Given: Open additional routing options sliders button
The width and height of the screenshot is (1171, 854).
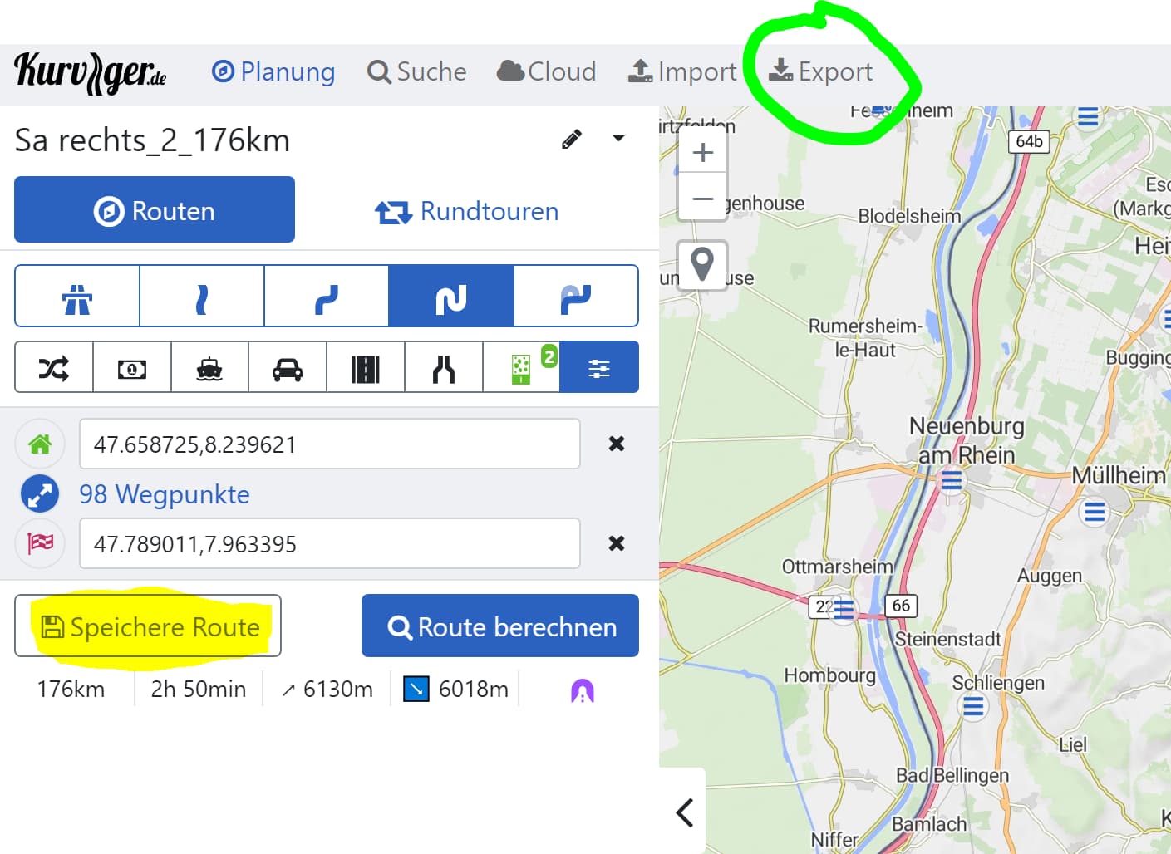Looking at the screenshot, I should (x=599, y=367).
